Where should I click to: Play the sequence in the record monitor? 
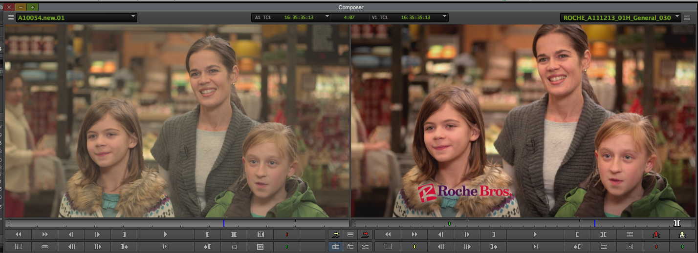pos(535,234)
